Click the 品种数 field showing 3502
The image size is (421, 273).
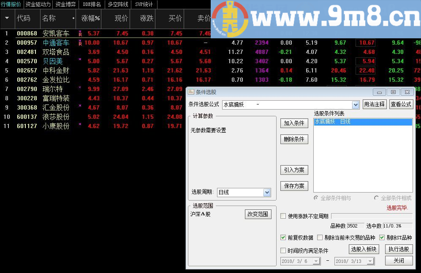[x=356, y=226]
